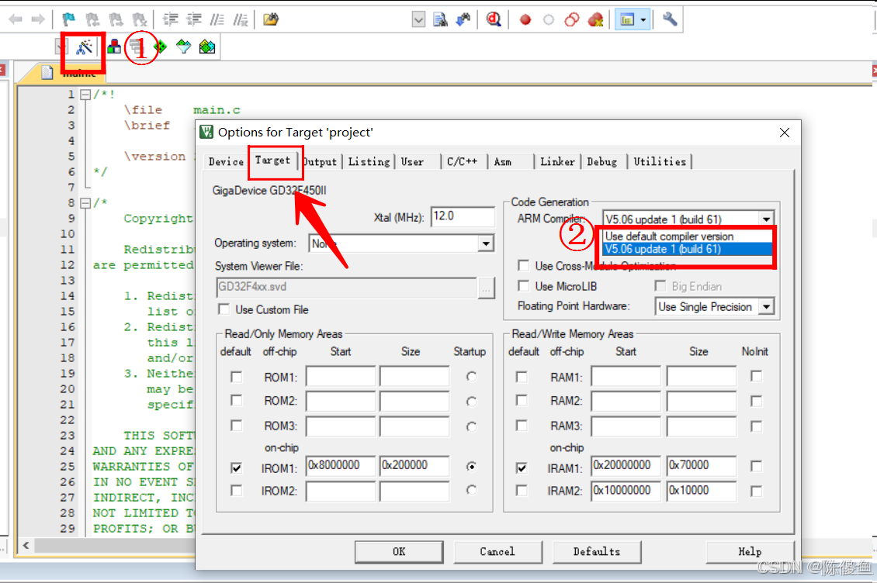The height and width of the screenshot is (583, 877).
Task: Switch to the Device tab
Action: point(226,161)
